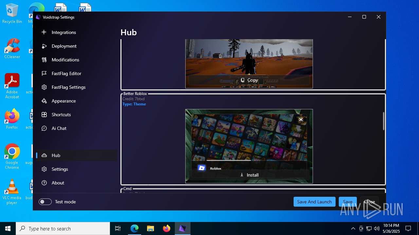
Task: Switch to FastFlag Editor page
Action: [x=77, y=73]
